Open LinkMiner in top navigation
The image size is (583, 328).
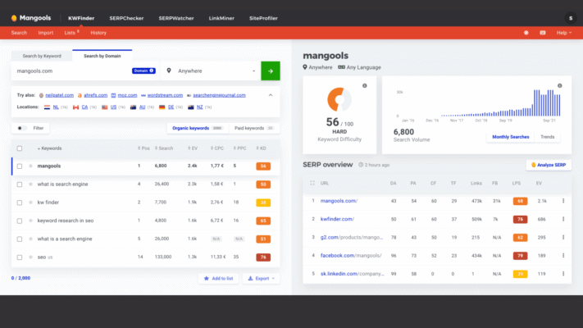221,18
